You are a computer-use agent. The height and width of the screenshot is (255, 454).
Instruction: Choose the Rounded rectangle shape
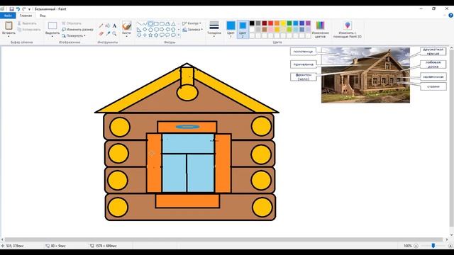[162, 23]
